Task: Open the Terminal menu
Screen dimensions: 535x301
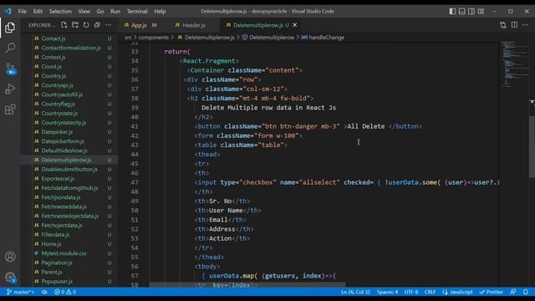Action: pos(137,11)
